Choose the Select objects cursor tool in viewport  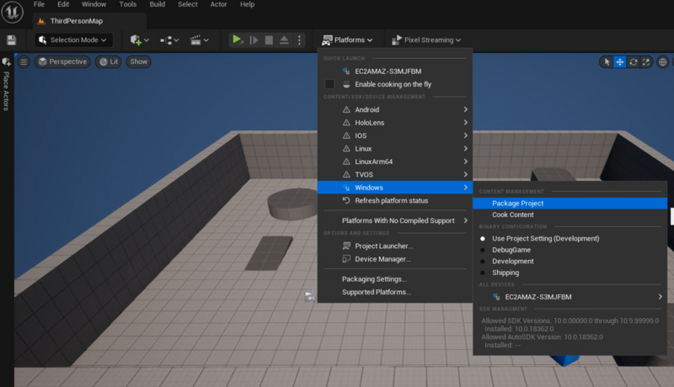[x=607, y=62]
